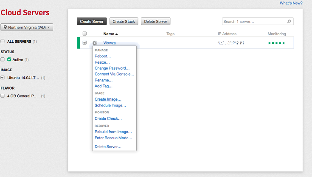
Task: Click the gear icon beside Wowza
Action: pos(95,43)
